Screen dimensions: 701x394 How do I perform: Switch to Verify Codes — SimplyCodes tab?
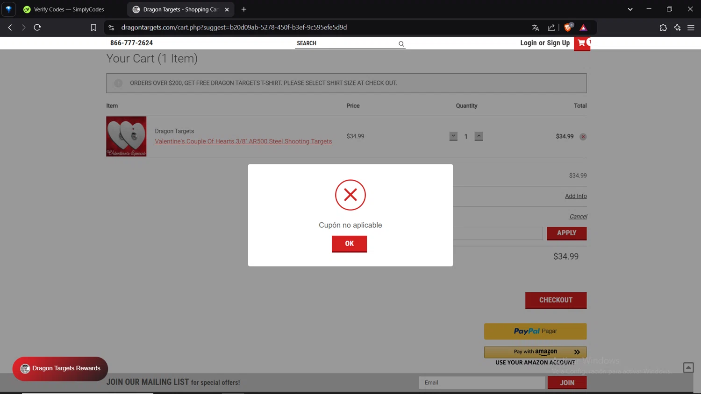point(69,9)
